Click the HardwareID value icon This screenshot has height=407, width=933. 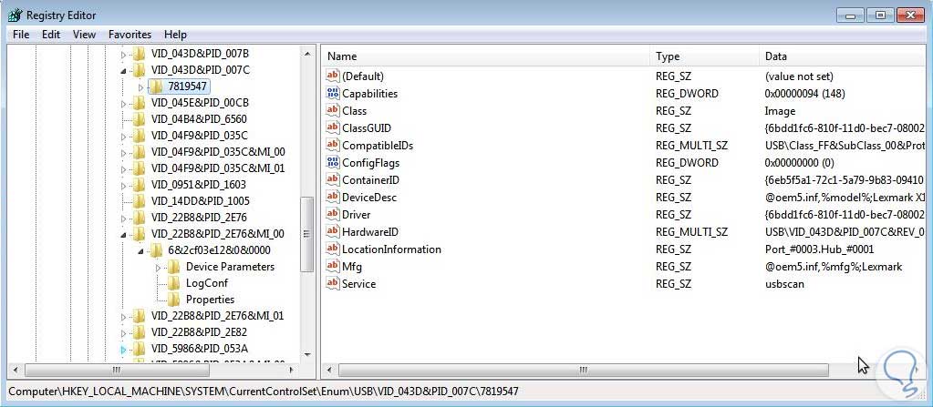(x=333, y=231)
